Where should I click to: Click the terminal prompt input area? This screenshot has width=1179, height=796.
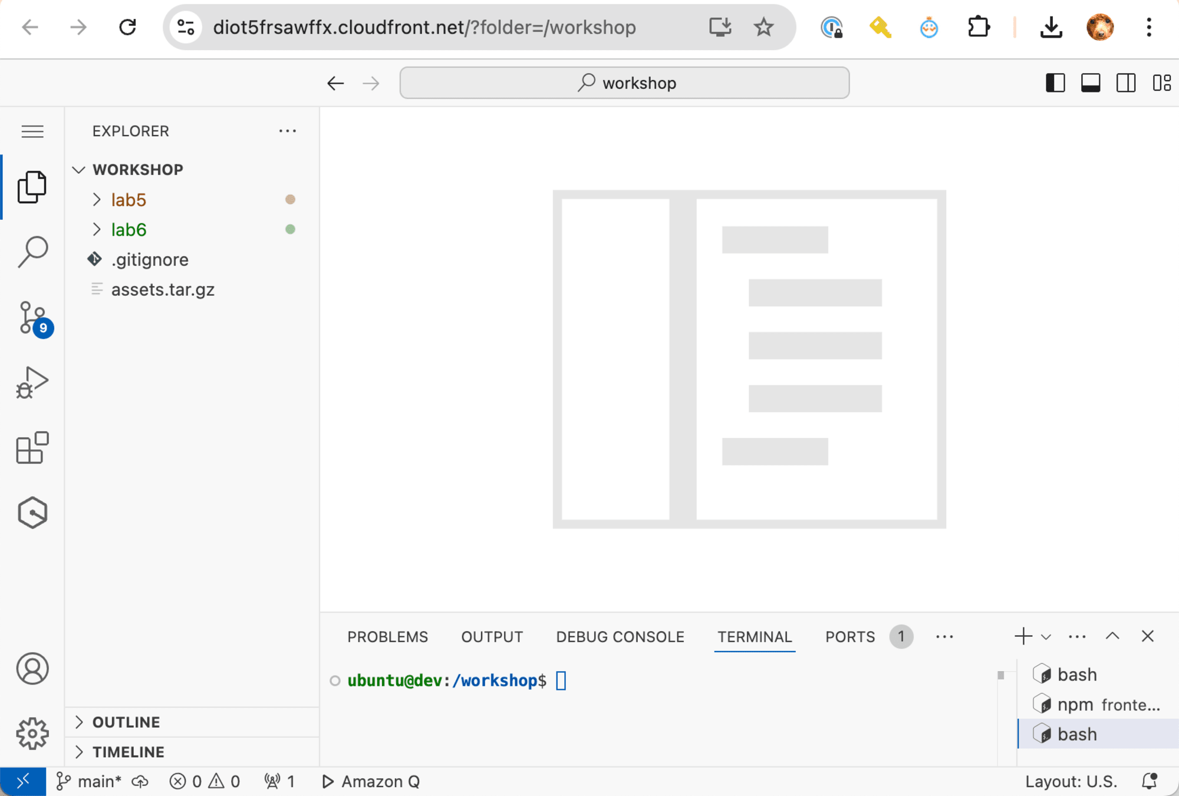tap(561, 681)
